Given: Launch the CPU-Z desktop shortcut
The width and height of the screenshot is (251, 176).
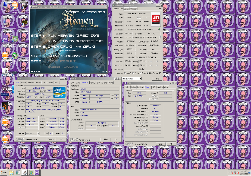Looking at the screenshot, I should pyautogui.click(x=5, y=40).
